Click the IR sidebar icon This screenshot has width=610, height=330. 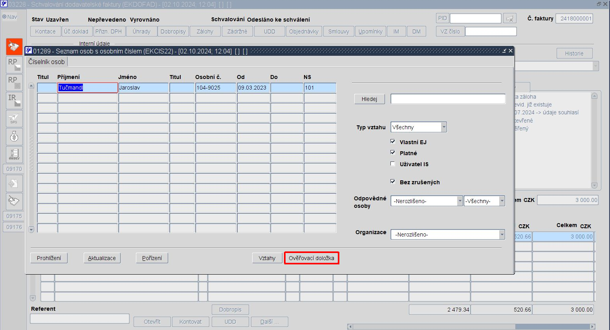coord(14,101)
